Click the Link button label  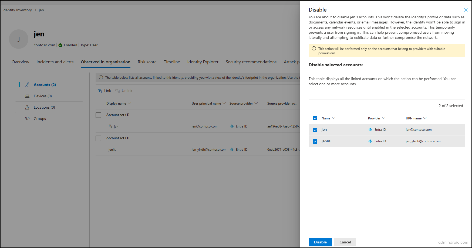click(107, 91)
